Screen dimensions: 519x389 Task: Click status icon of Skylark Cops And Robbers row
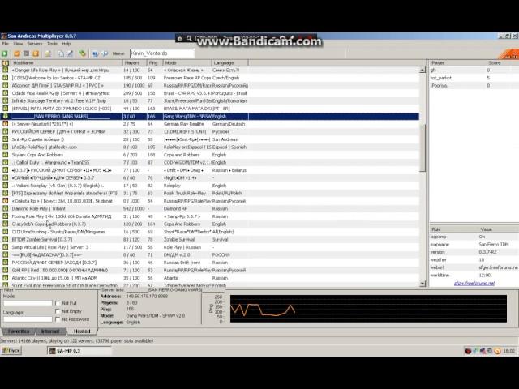click(x=6, y=155)
